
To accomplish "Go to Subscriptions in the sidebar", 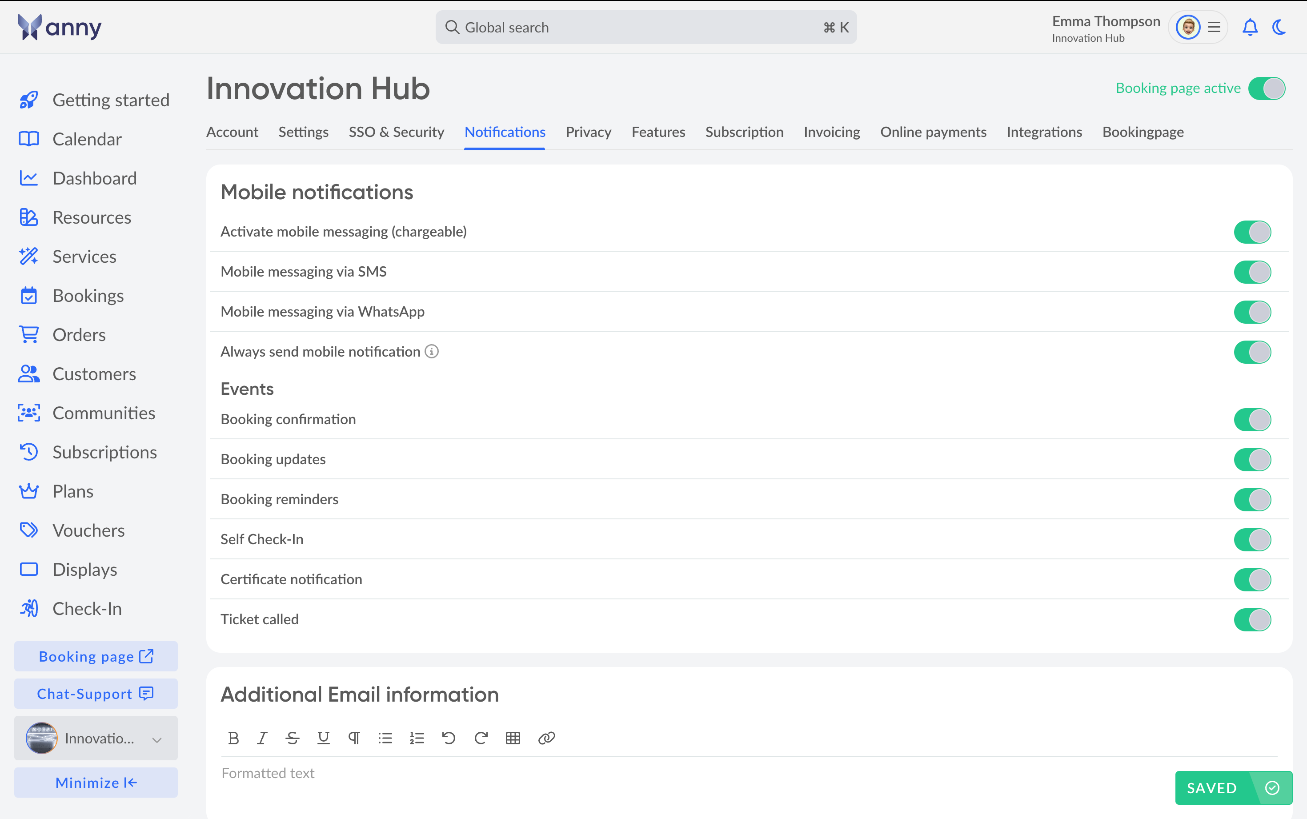I will pyautogui.click(x=88, y=452).
